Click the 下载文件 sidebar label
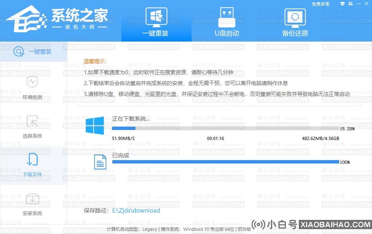This screenshot has height=234, width=372. pyautogui.click(x=32, y=175)
